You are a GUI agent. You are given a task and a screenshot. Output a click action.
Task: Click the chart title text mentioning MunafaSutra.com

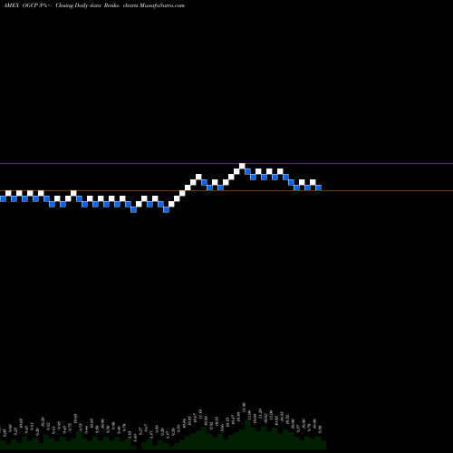tap(94, 5)
